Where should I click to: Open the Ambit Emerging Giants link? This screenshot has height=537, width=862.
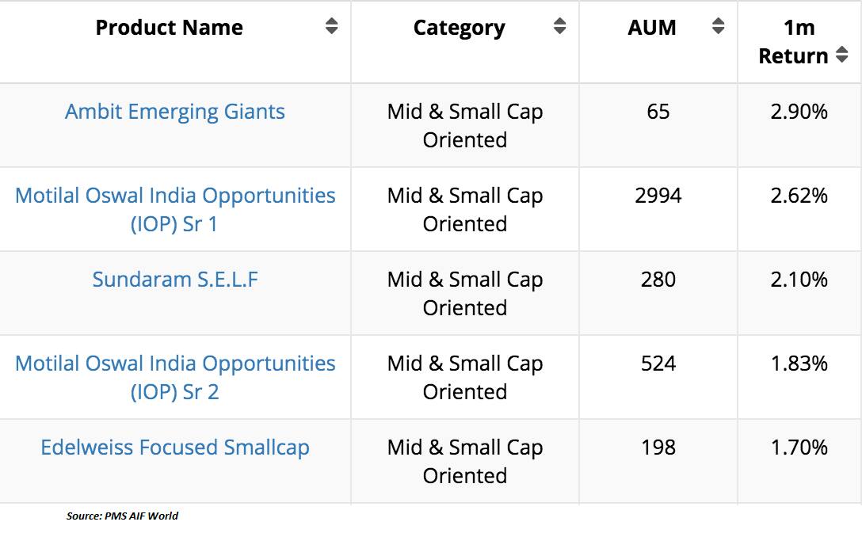click(x=175, y=112)
